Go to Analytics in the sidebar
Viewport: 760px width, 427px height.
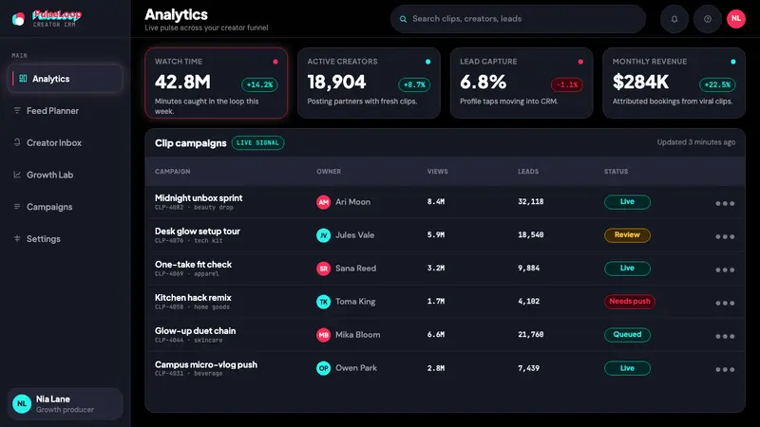(x=66, y=79)
